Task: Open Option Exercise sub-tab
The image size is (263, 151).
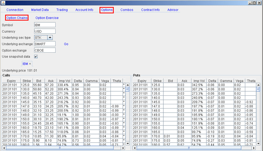Action: click(x=47, y=18)
